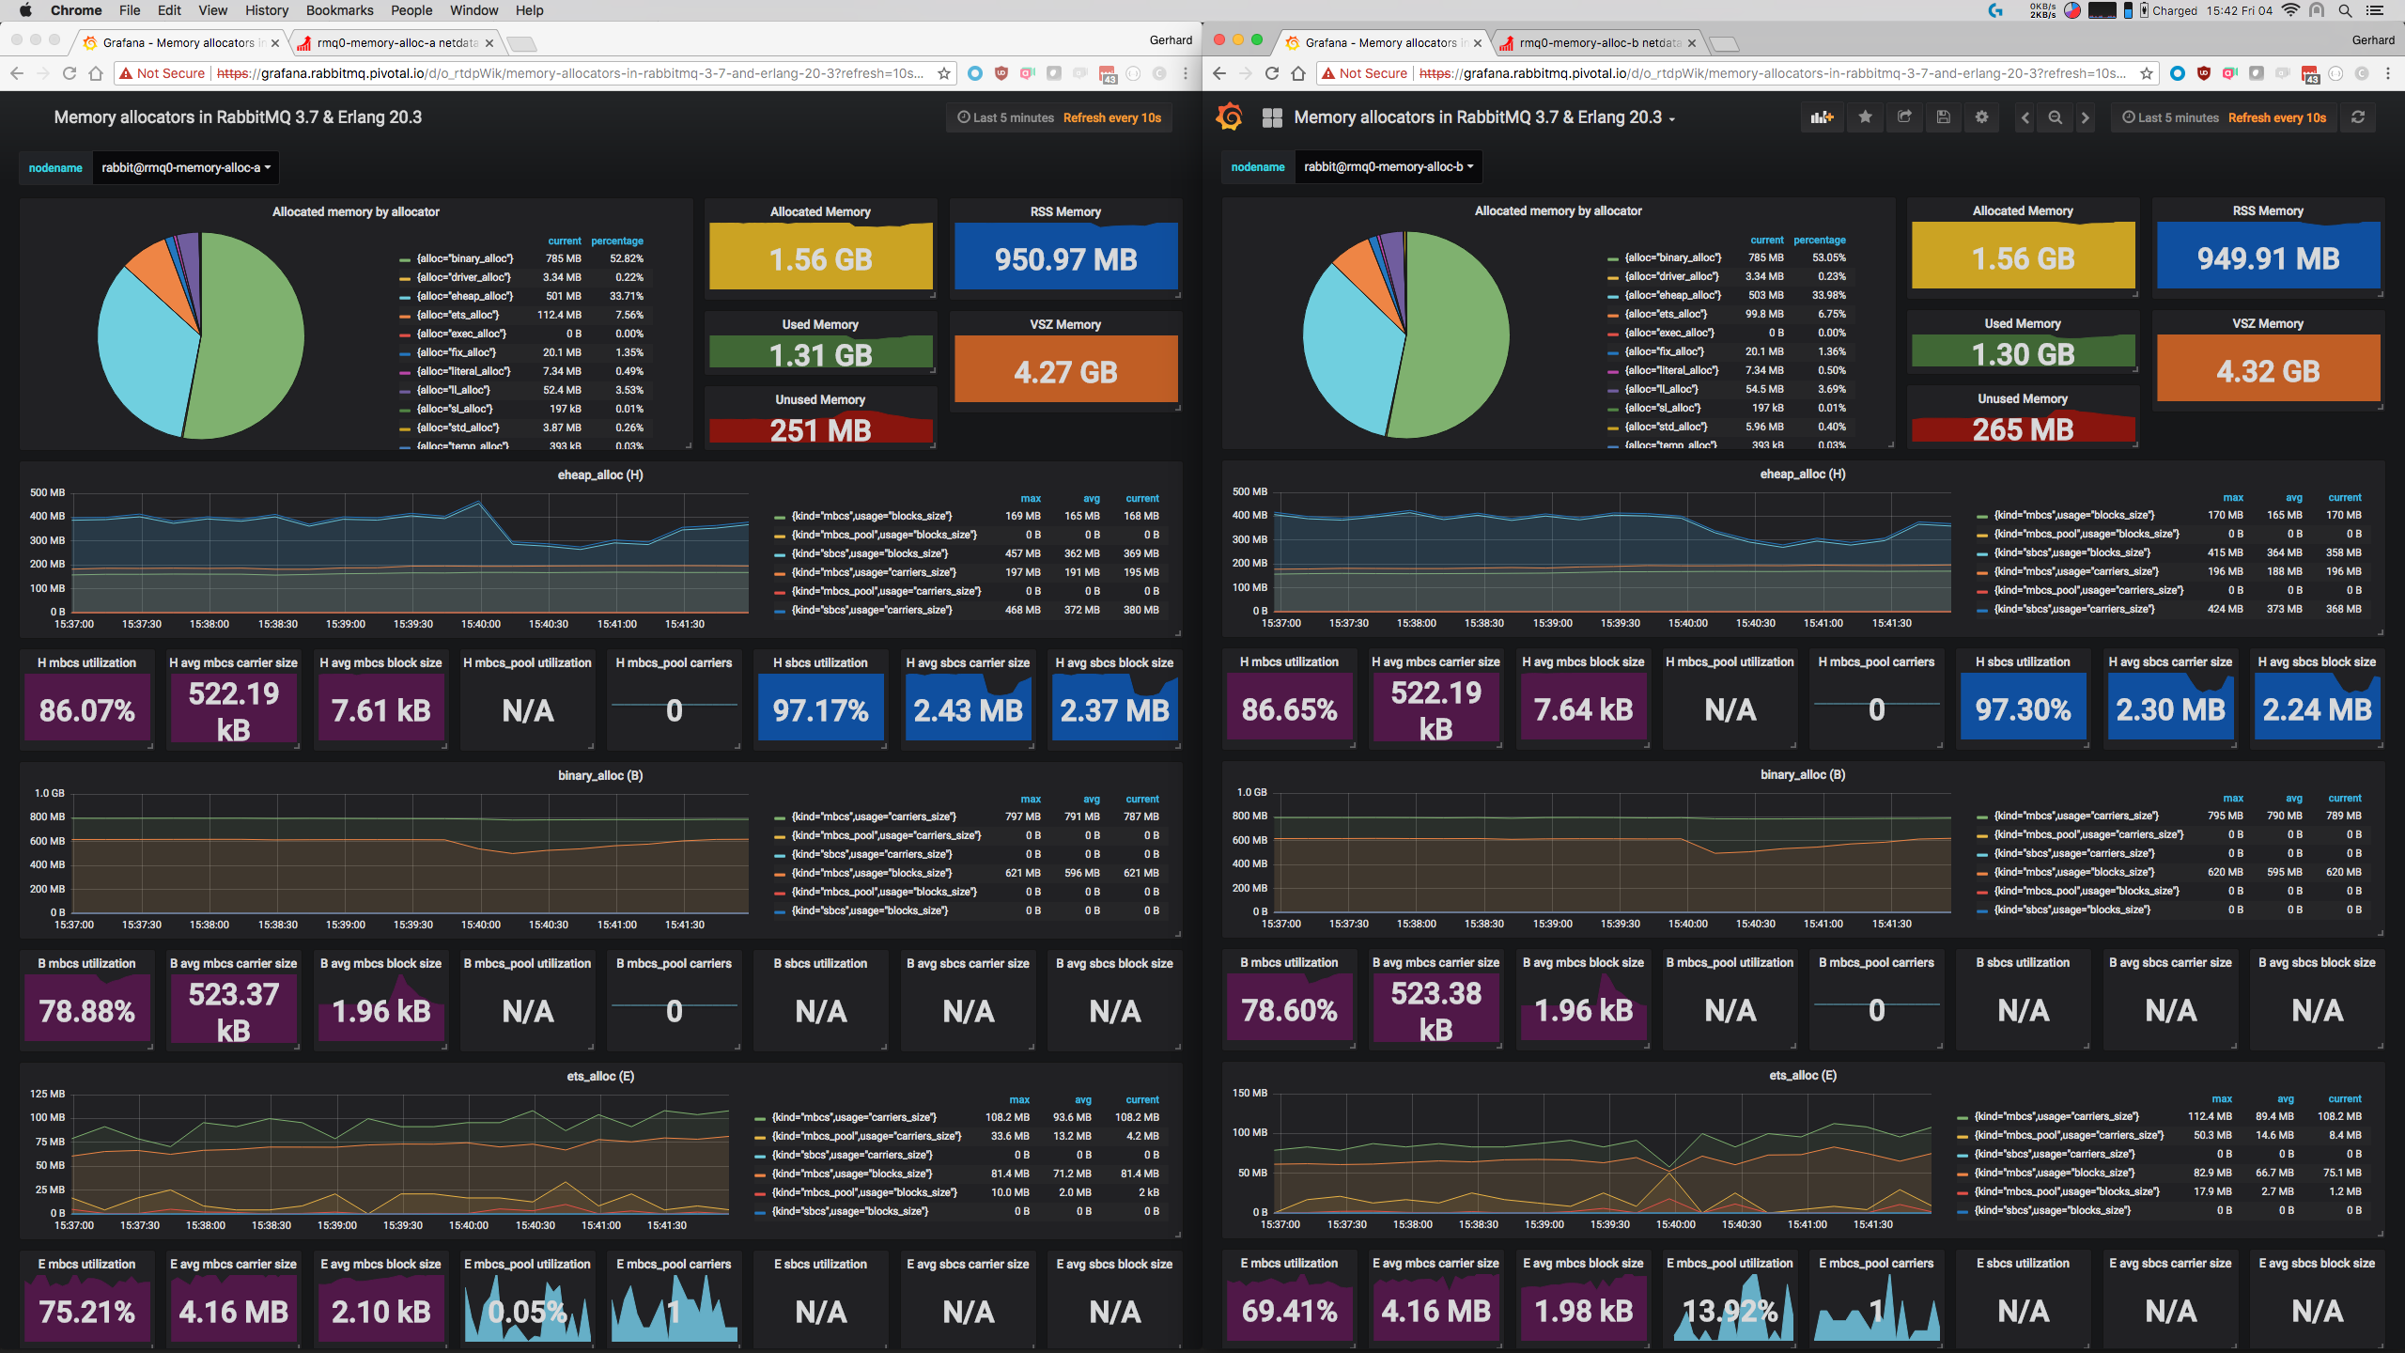Image resolution: width=2405 pixels, height=1353 pixels.
Task: Click Home icon in alloc-a Chrome window
Action: click(x=96, y=73)
